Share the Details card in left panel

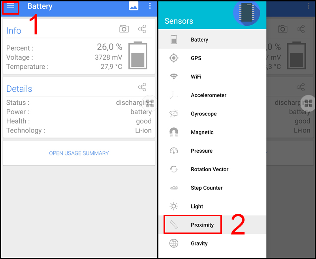coord(142,87)
